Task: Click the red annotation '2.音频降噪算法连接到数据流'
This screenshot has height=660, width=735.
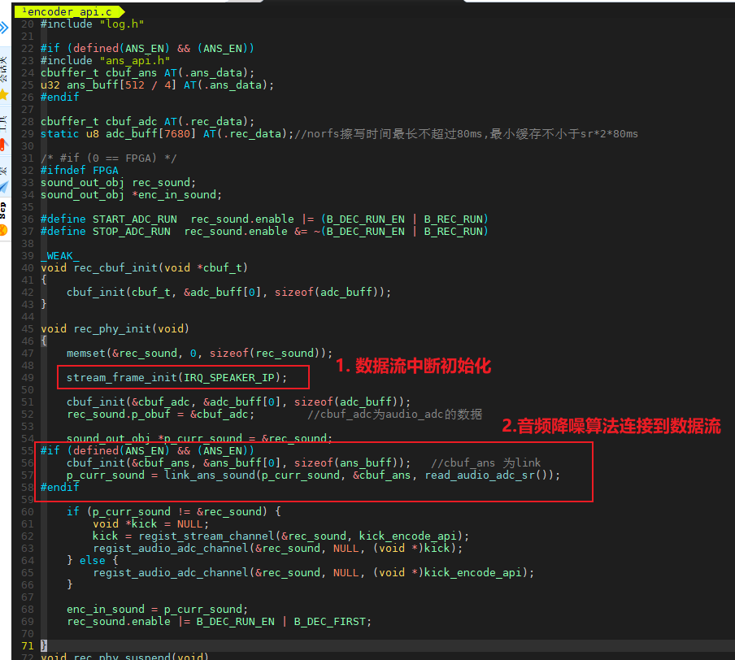Action: [x=611, y=426]
